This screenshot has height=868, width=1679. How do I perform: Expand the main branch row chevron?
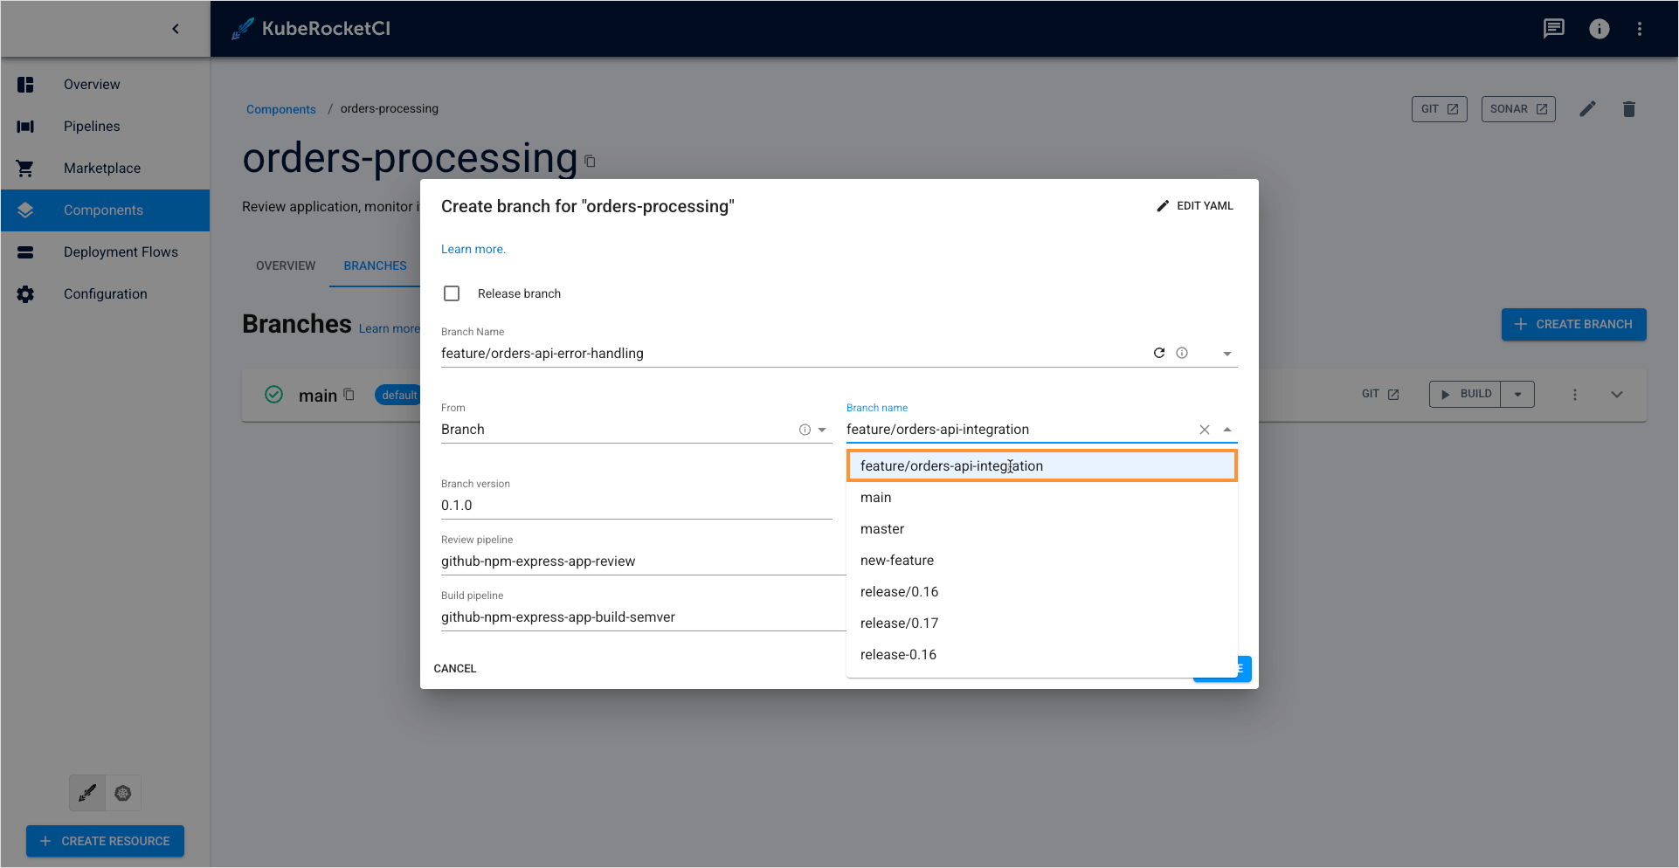point(1617,394)
